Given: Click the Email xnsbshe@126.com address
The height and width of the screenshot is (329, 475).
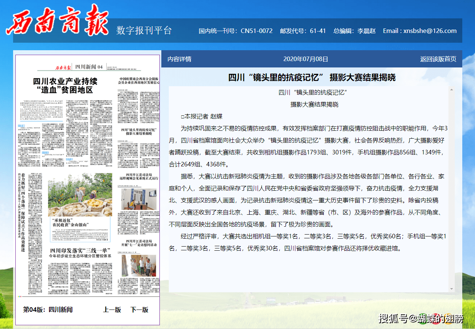Looking at the screenshot, I should [x=420, y=31].
